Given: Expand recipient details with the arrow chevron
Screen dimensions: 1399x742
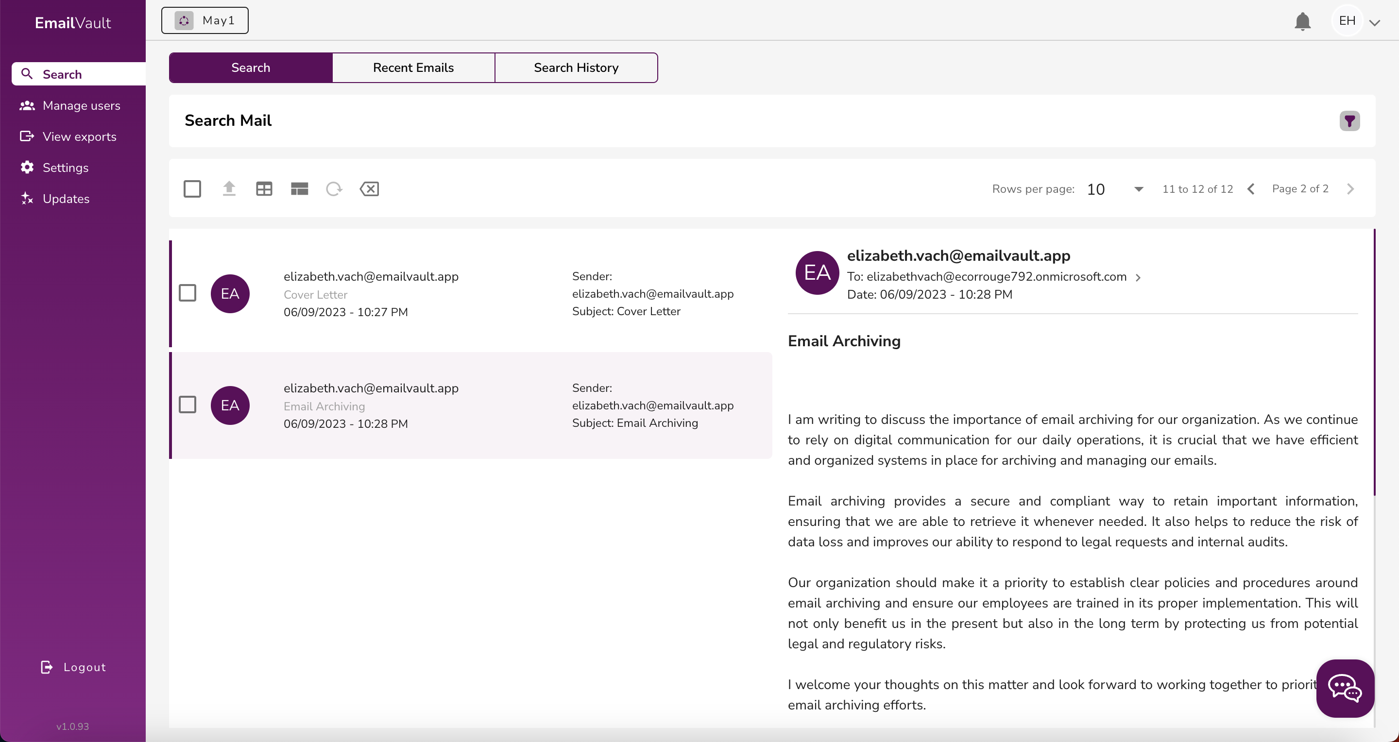Looking at the screenshot, I should pyautogui.click(x=1139, y=277).
